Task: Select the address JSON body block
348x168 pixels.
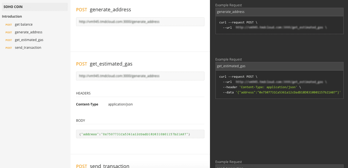Action: [140, 134]
